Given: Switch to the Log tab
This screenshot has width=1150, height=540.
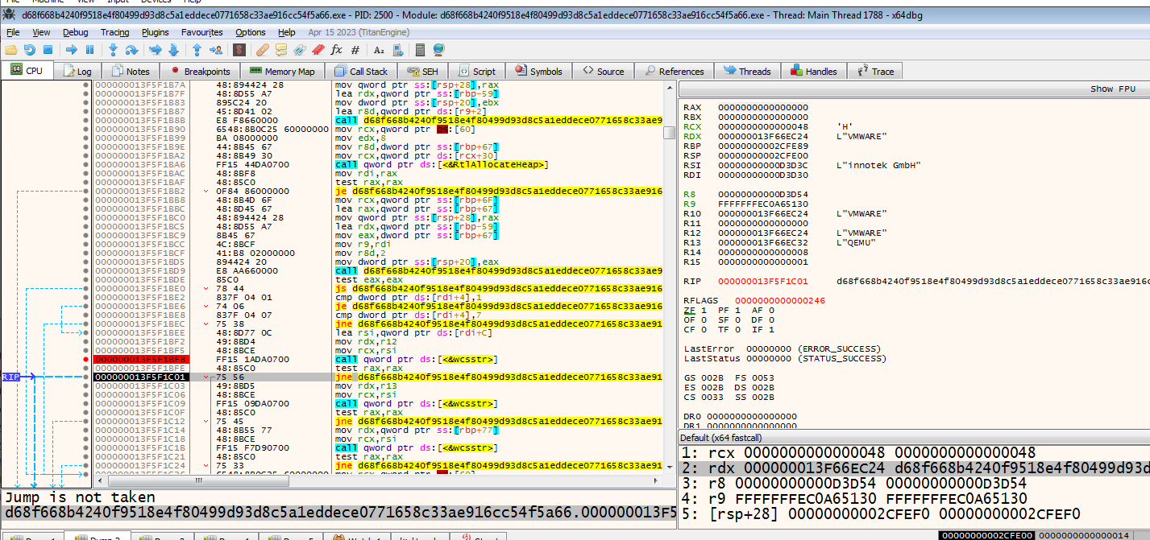Looking at the screenshot, I should click(x=78, y=71).
